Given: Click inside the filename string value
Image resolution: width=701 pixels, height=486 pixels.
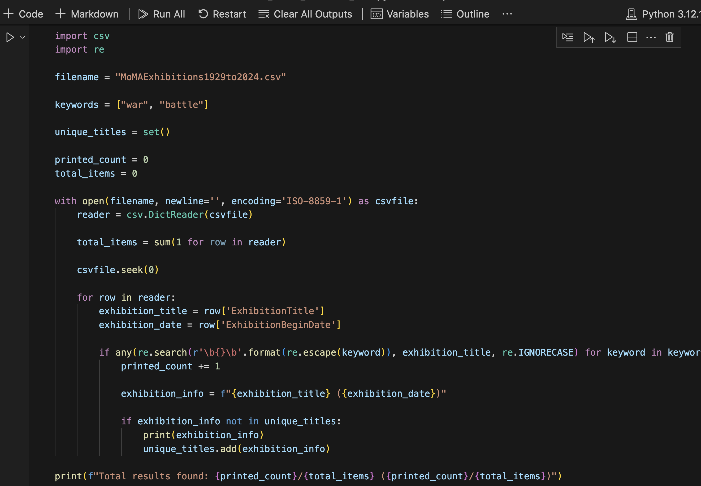Looking at the screenshot, I should [x=200, y=77].
